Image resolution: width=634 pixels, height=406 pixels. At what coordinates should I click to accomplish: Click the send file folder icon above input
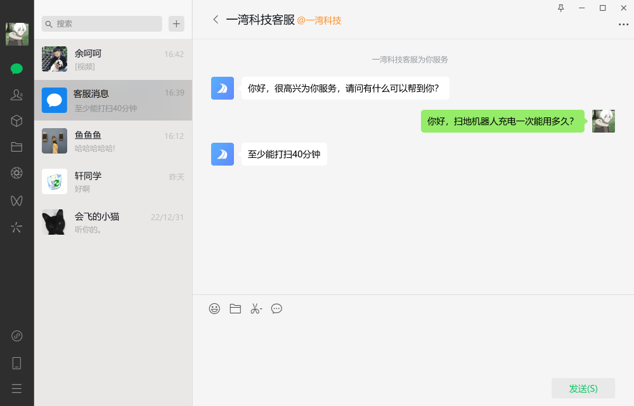[235, 309]
